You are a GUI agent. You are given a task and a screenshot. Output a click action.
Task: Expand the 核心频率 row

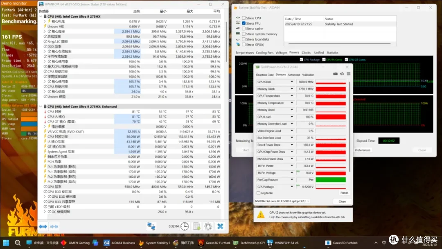tap(45, 31)
